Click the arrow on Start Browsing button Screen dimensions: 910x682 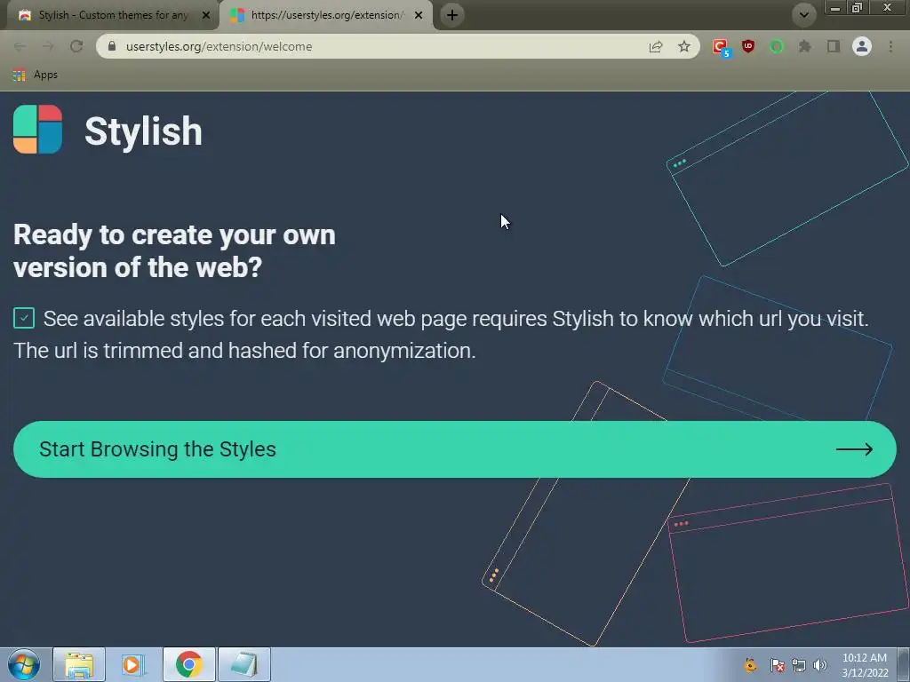point(854,449)
